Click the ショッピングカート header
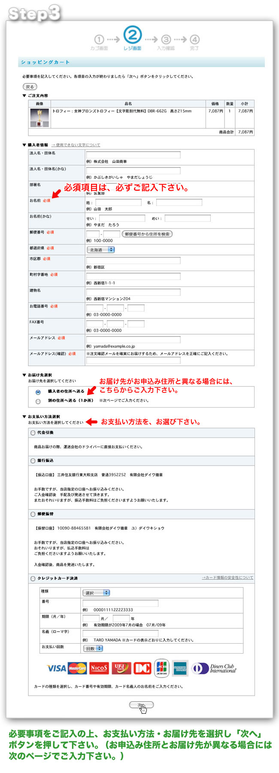This screenshot has width=279, height=773. [45, 62]
